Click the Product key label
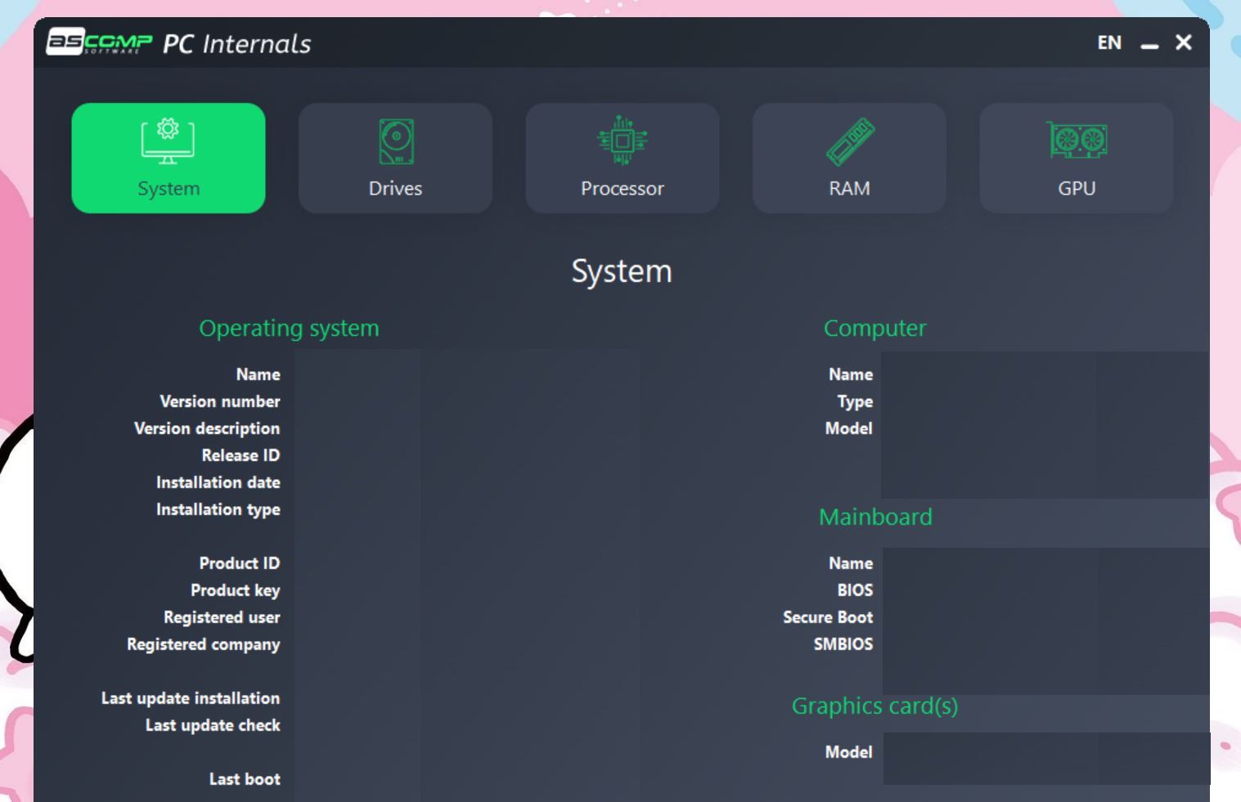Image resolution: width=1241 pixels, height=802 pixels. pyautogui.click(x=235, y=590)
